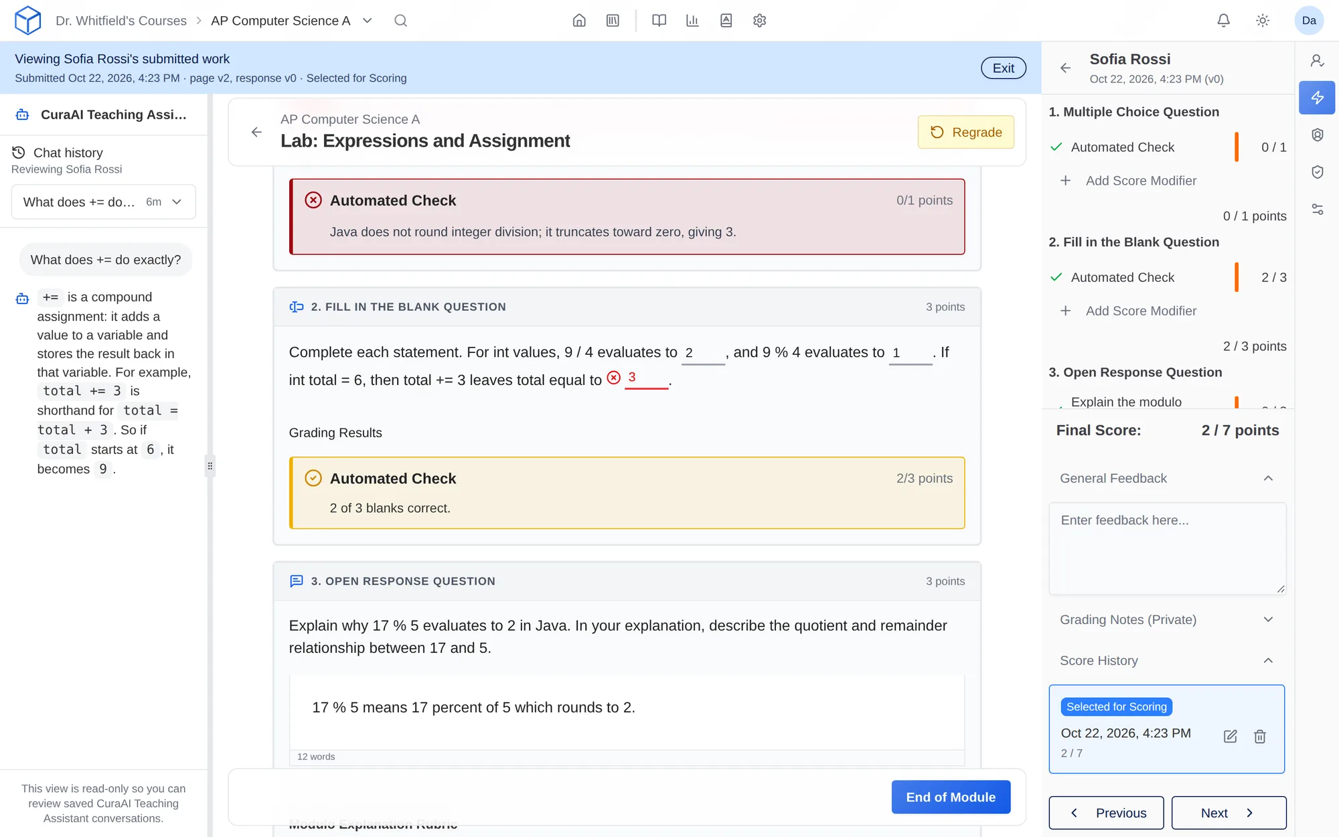The height and width of the screenshot is (837, 1339).
Task: Go to Previous student
Action: click(x=1106, y=812)
